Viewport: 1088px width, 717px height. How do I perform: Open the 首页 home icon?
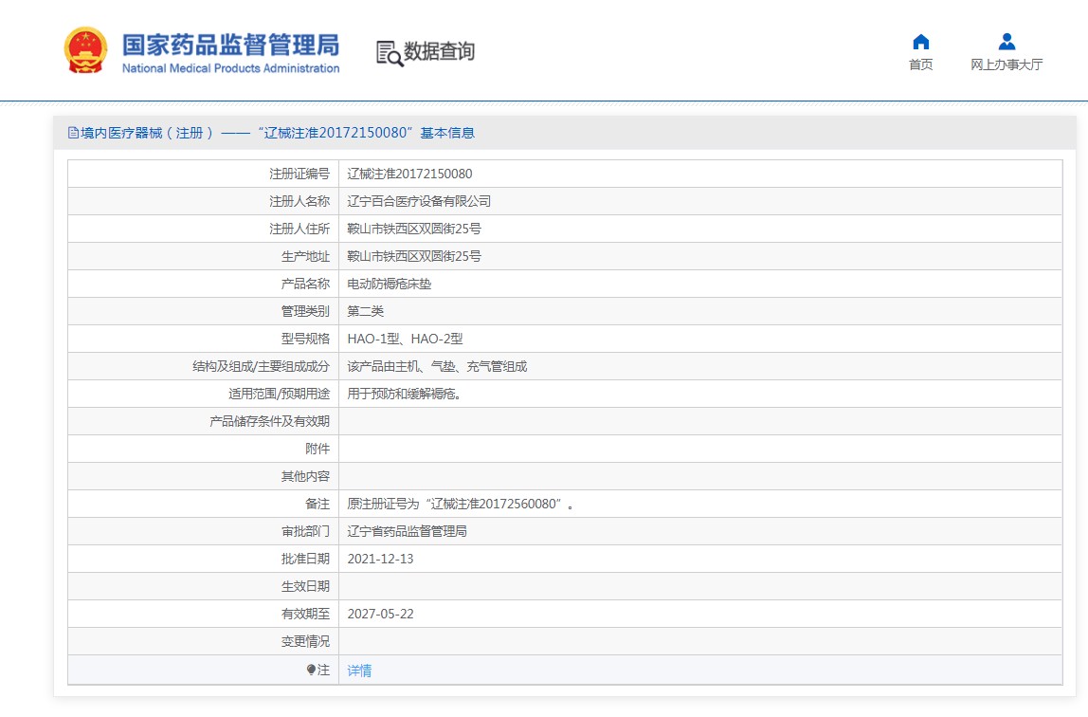click(921, 42)
